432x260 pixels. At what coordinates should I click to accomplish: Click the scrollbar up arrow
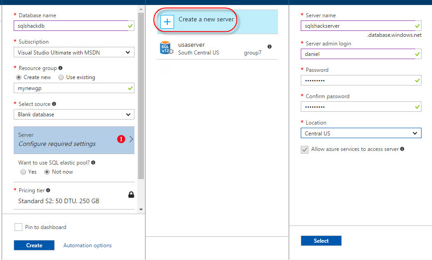(x=141, y=9)
